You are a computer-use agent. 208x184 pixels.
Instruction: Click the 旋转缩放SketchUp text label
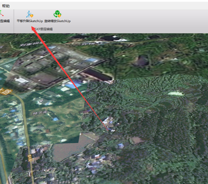click(x=57, y=21)
